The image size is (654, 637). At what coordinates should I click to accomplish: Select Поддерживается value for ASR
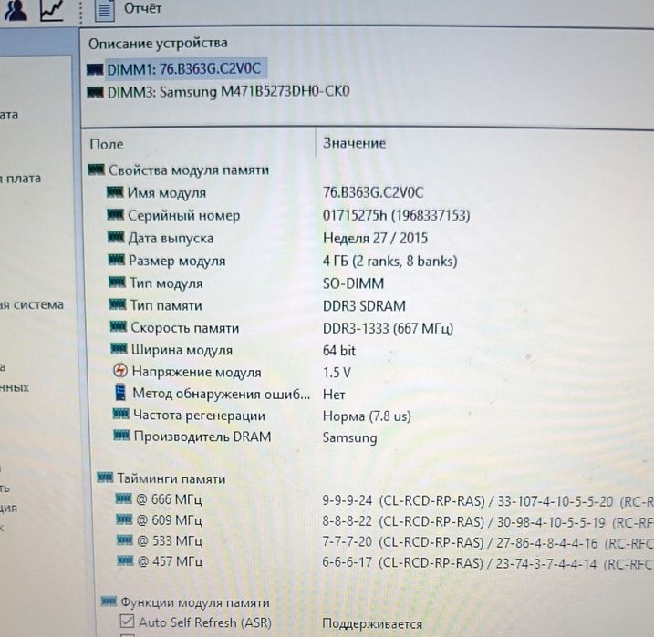tap(372, 624)
